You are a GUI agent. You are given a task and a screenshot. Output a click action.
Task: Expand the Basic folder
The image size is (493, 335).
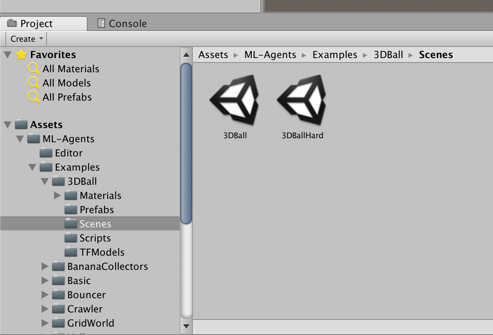(x=45, y=280)
